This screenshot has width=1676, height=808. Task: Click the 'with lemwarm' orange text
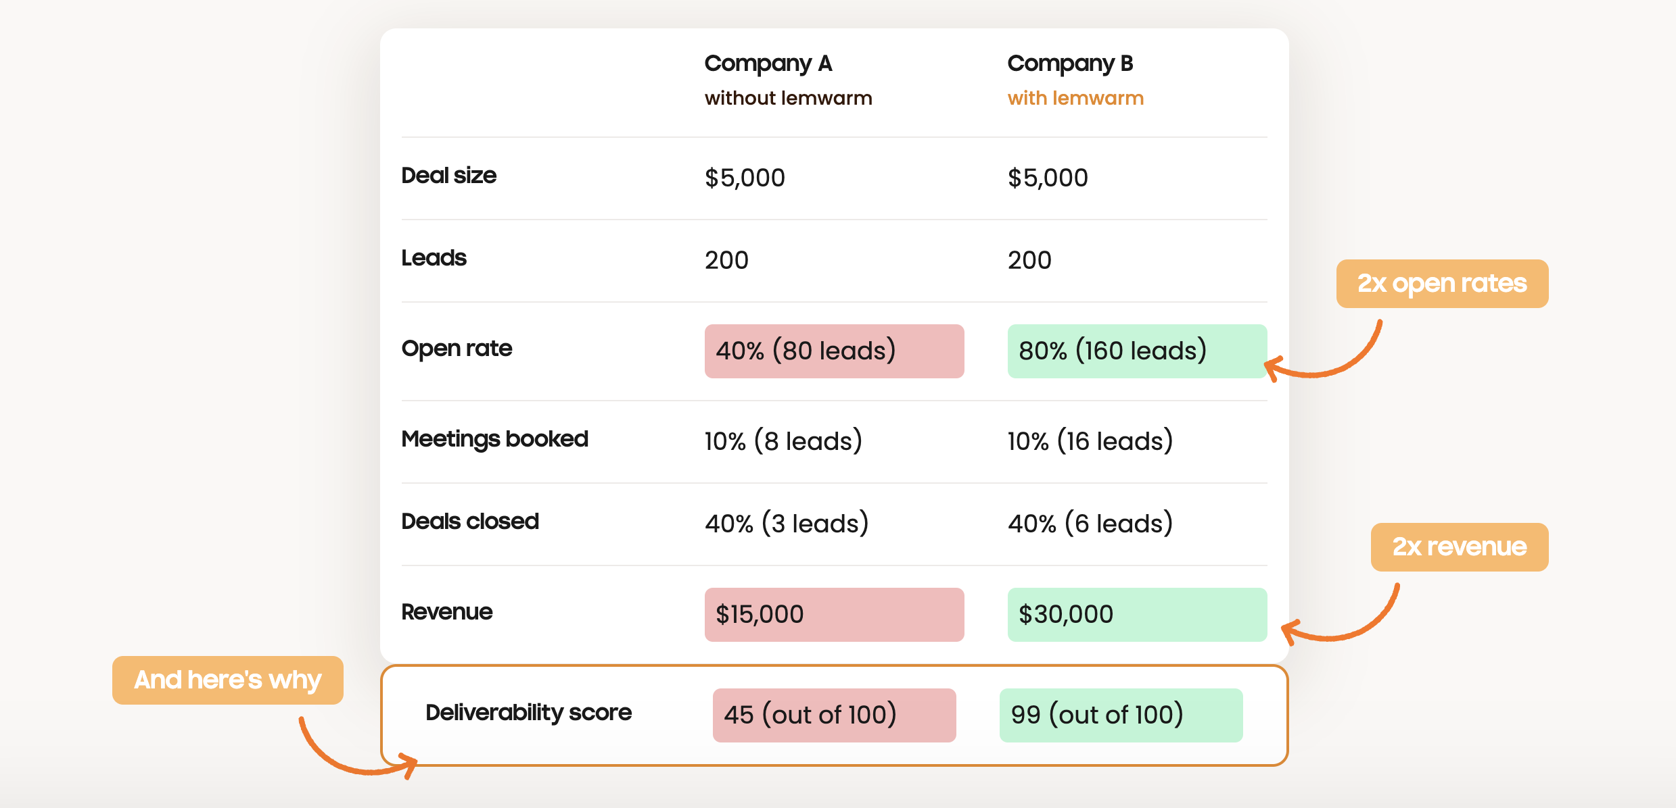pos(1075,99)
